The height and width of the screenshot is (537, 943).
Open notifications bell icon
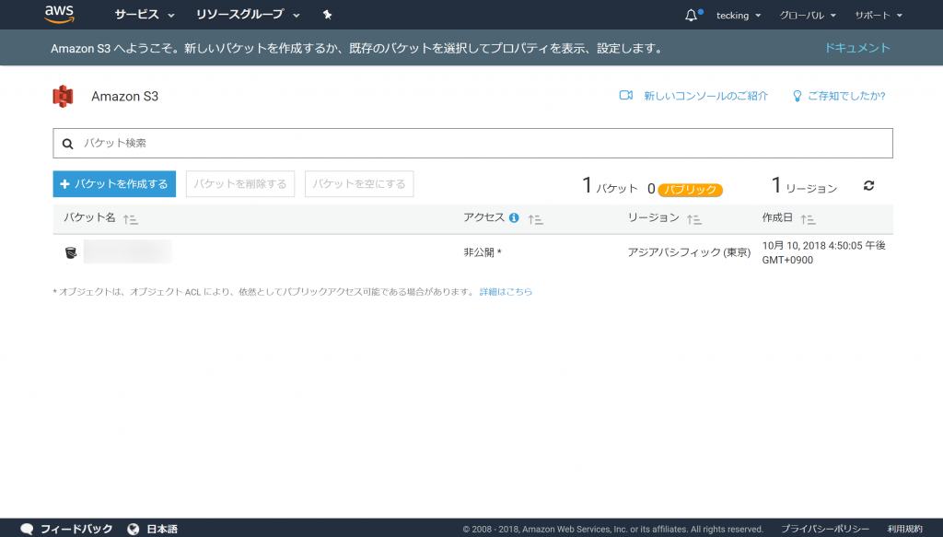691,15
